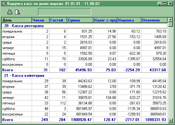Click Всего label of Касса кафетерия

click(8, 120)
